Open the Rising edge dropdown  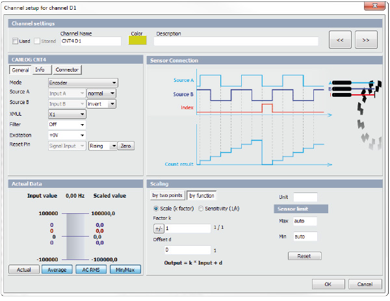tap(103, 146)
